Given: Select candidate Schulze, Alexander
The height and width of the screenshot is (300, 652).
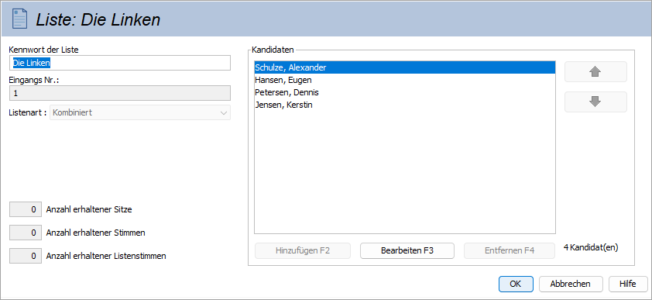Looking at the screenshot, I should (405, 67).
